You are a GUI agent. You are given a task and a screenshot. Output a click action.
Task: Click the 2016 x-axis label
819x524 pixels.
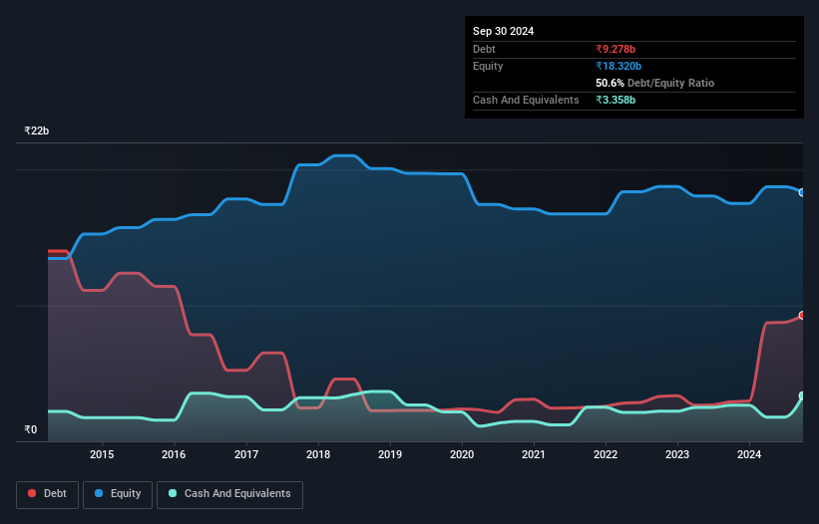click(x=174, y=454)
